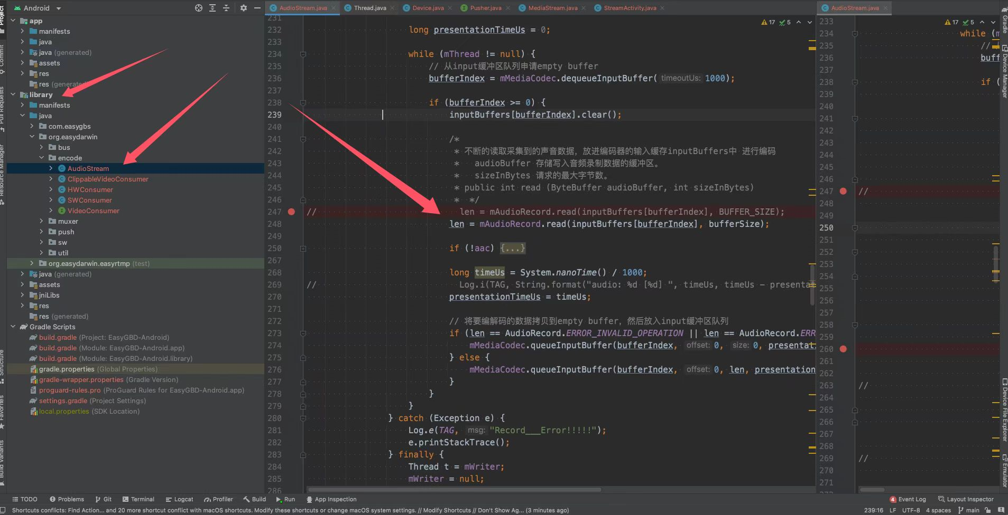
Task: Click the Collapse All icon in Project panel
Action: pos(226,8)
